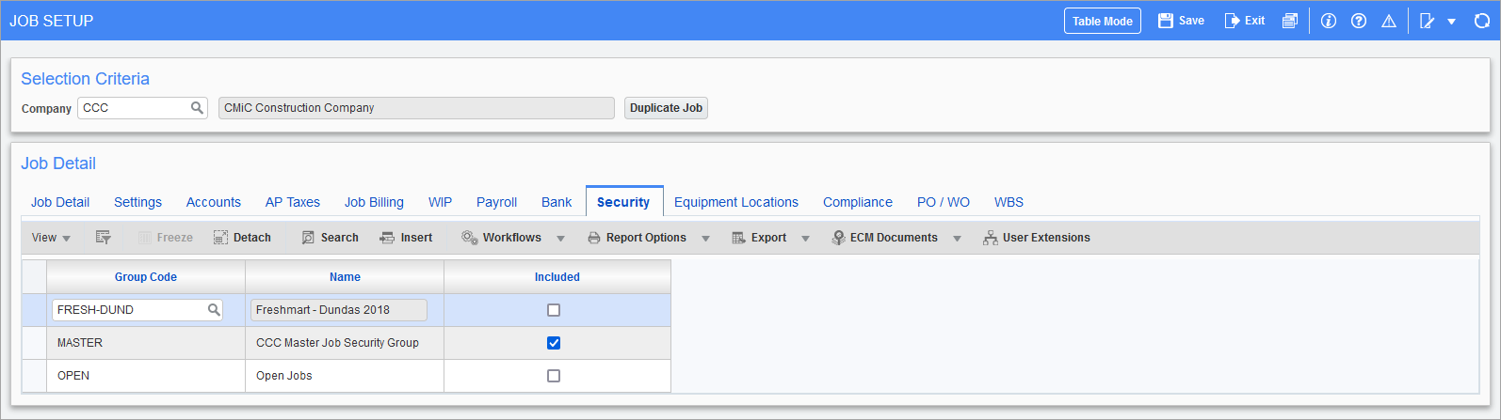Click the Save icon in header
Image resolution: width=1501 pixels, height=420 pixels.
[x=1166, y=21]
